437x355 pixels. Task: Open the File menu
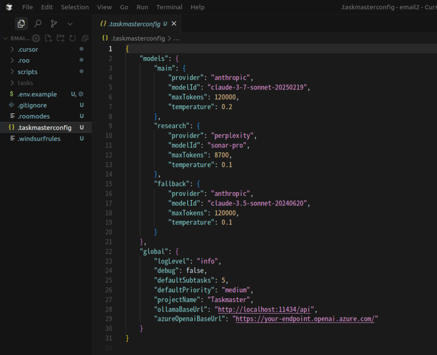(x=27, y=7)
